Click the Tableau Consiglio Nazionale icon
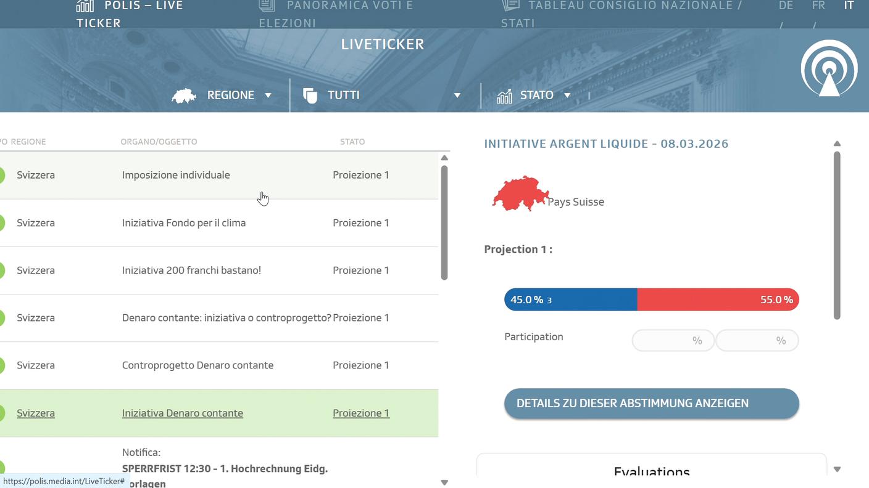The height and width of the screenshot is (488, 869). (510, 6)
